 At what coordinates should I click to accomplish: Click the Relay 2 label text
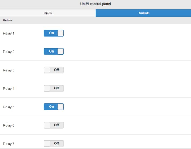coord(9,52)
